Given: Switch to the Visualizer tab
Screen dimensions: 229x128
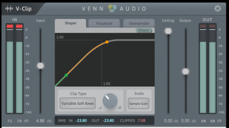Looking at the screenshot, I should coord(104,23).
